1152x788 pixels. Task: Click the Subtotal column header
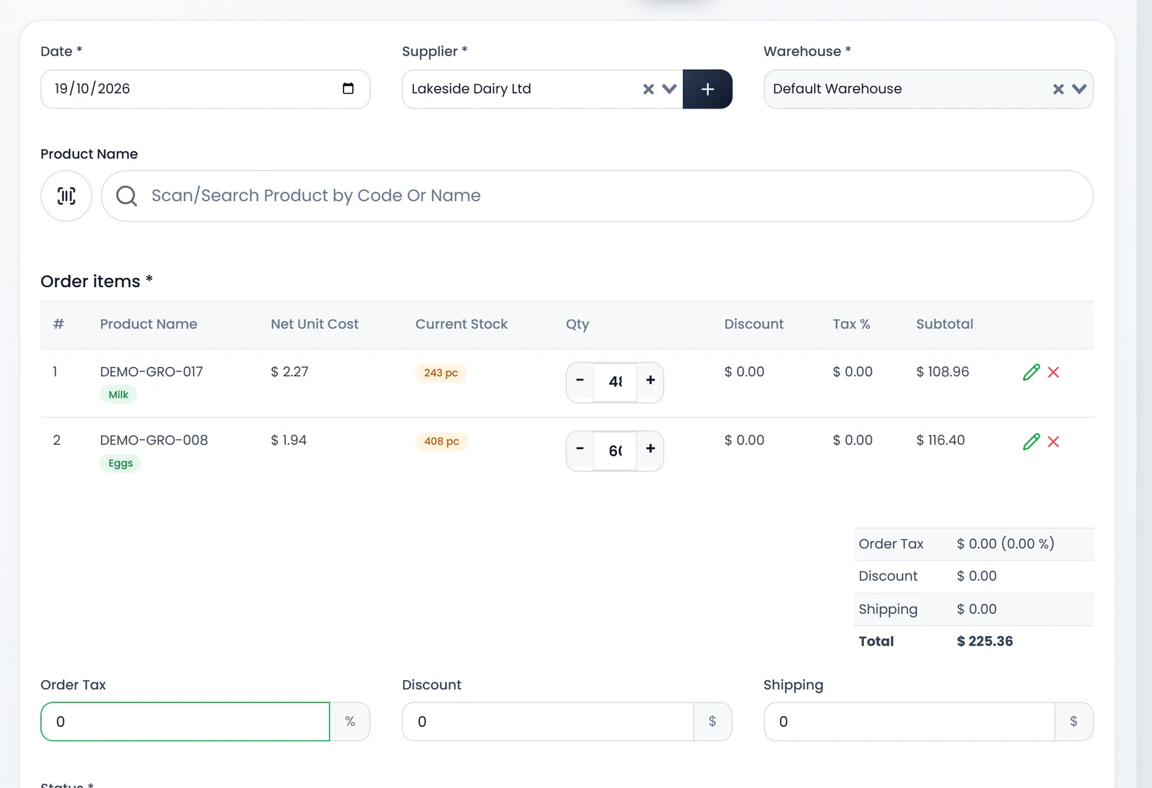pyautogui.click(x=945, y=325)
